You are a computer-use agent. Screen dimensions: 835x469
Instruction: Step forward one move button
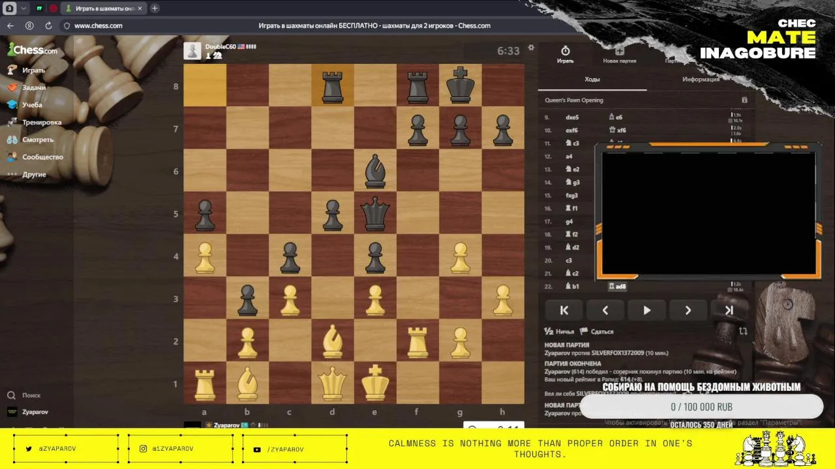[688, 310]
